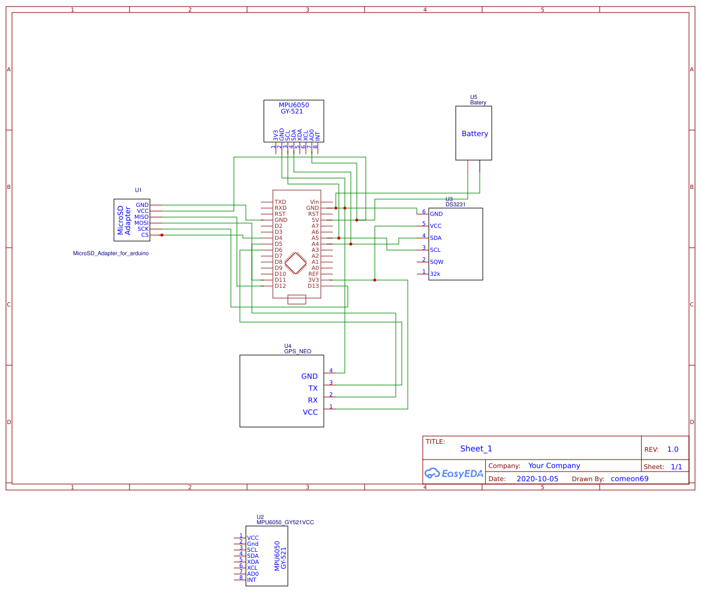Screen dimensions: 701x592
Task: Select the Battery component U5
Action: (x=474, y=133)
